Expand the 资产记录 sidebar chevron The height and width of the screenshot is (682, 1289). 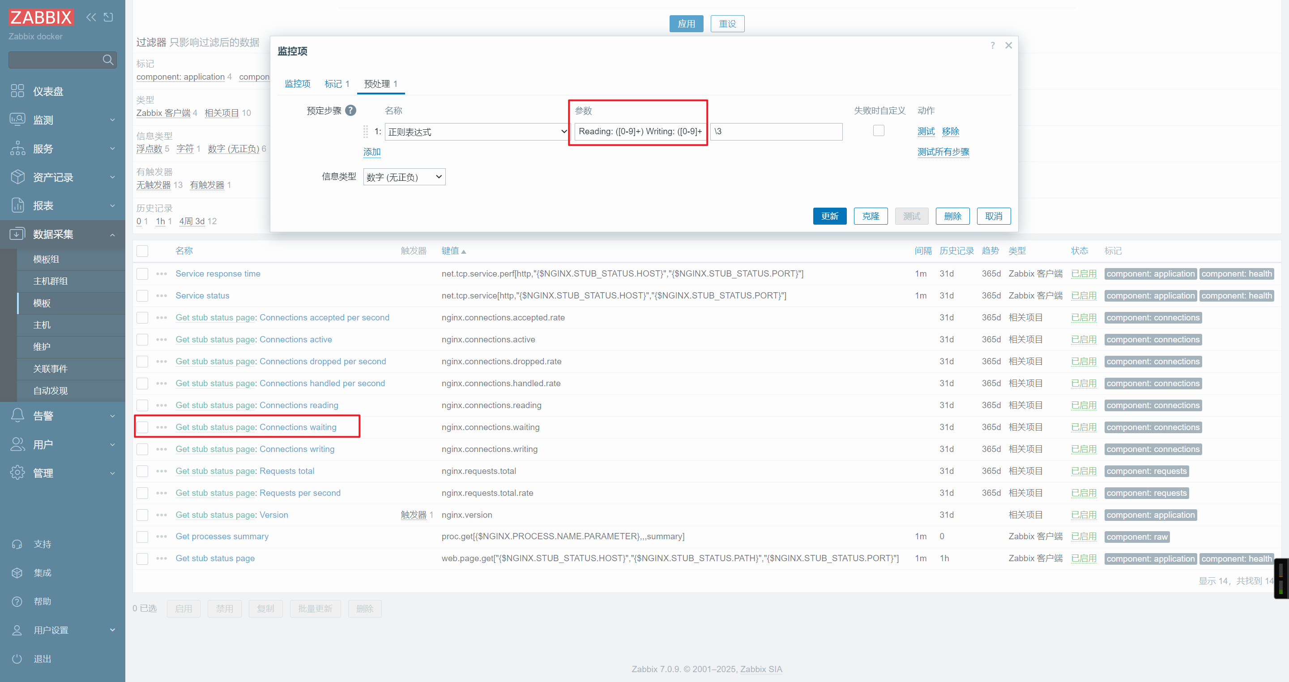113,177
